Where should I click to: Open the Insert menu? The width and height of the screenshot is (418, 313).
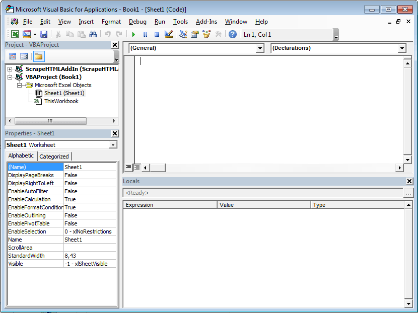pyautogui.click(x=86, y=22)
